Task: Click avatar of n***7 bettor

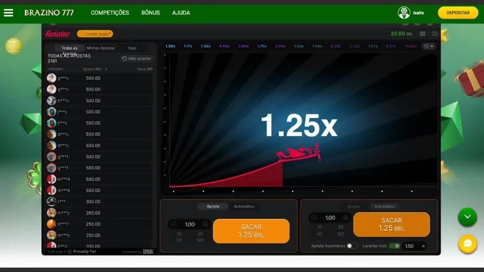Action: 52,224
